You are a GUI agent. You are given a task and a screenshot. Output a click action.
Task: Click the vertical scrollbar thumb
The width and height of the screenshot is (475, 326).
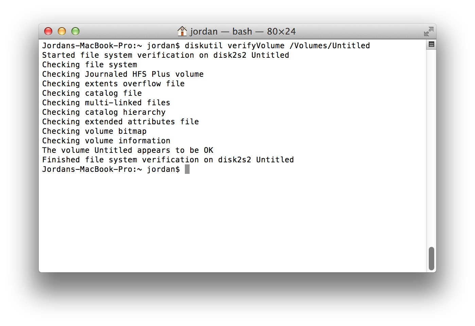click(431, 258)
